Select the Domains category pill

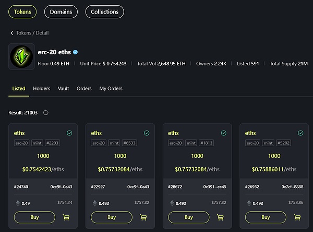(x=61, y=11)
